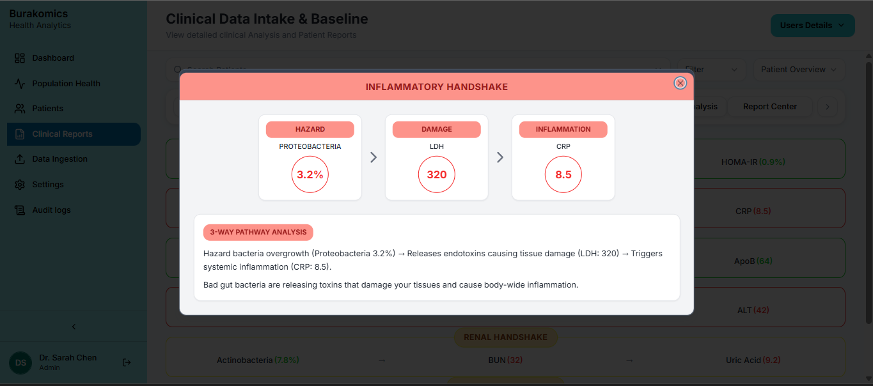Viewport: 873px width, 386px height.
Task: Select the Data Ingestion menu item
Action: pyautogui.click(x=60, y=159)
